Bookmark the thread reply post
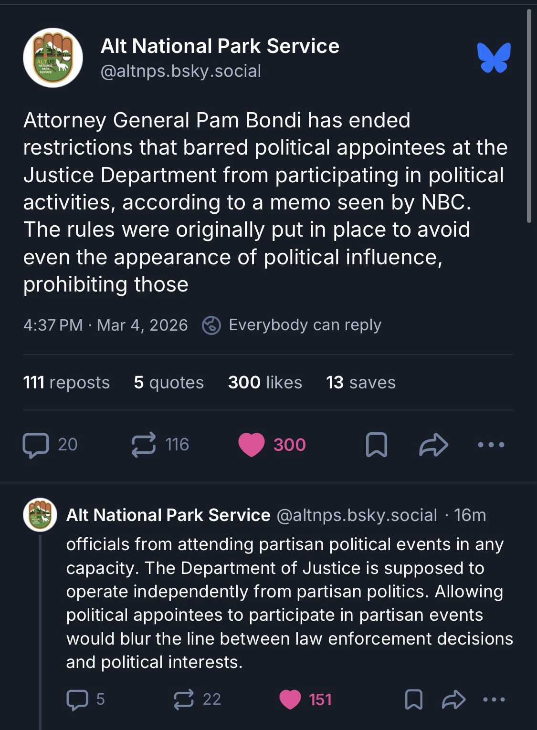 click(413, 699)
